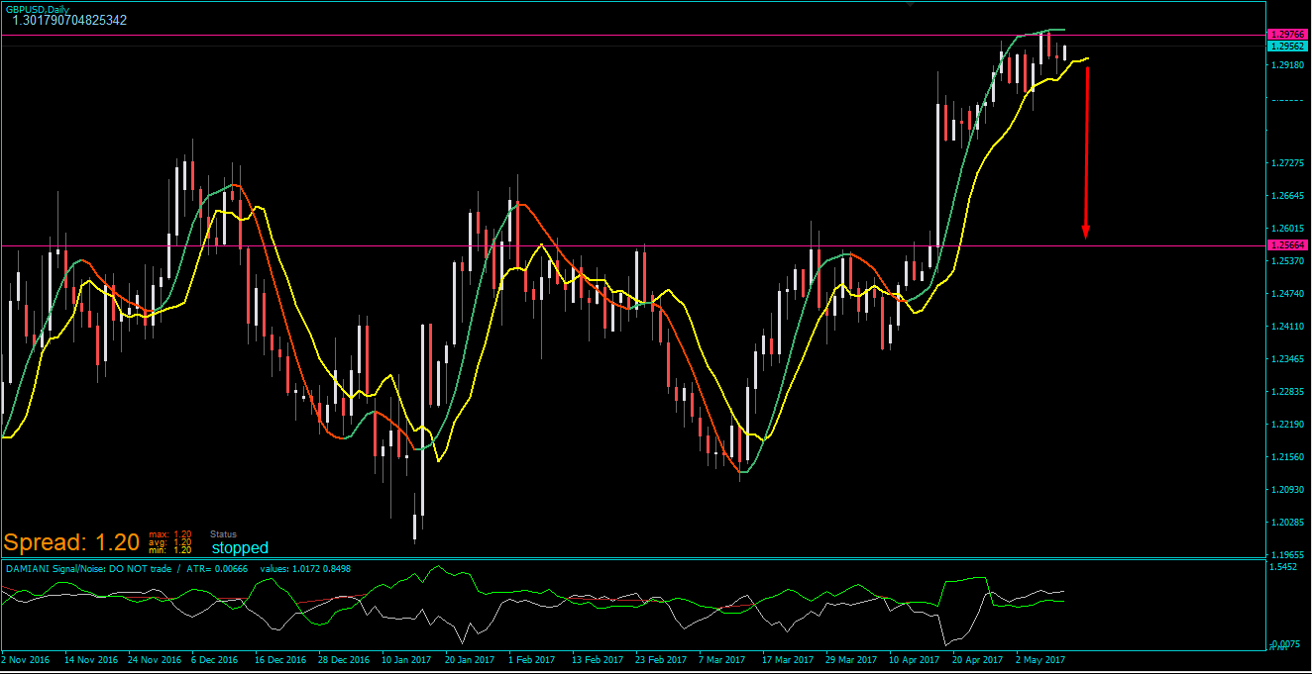Click the chart shift triangle marker at top
Image resolution: width=1312 pixels, height=674 pixels.
point(911,4)
